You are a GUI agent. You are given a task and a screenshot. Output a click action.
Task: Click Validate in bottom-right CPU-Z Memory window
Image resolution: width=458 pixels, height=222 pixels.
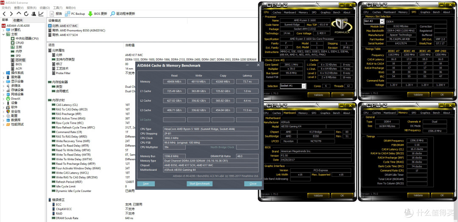pyautogui.click(x=418, y=195)
